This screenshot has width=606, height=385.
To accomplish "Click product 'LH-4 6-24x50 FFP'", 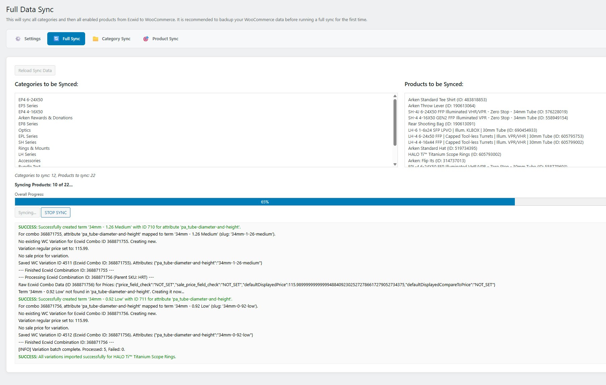I will pyautogui.click(x=496, y=136).
